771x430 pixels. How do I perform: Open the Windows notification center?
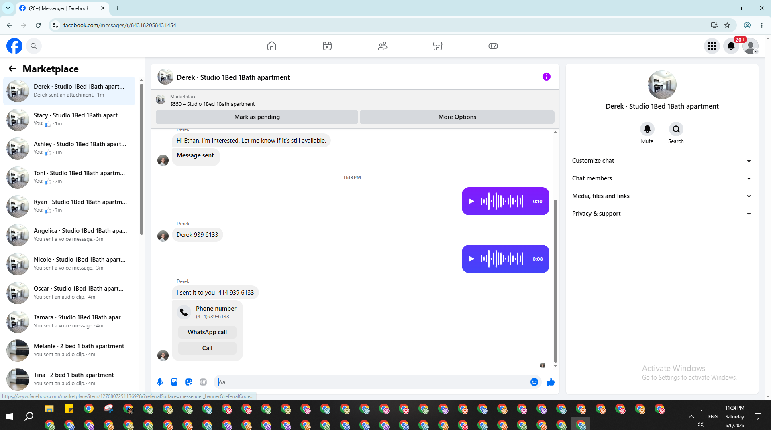click(758, 416)
